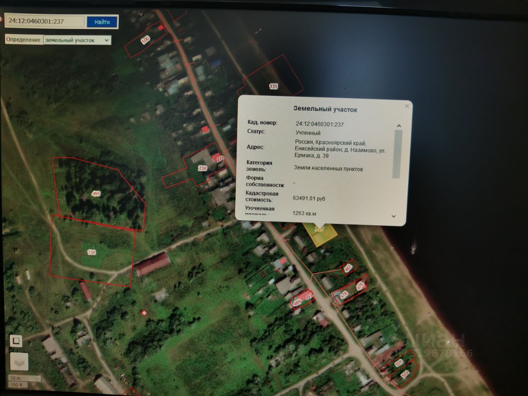
Task: Select parcel labeled 230 on map
Action: tap(202, 168)
